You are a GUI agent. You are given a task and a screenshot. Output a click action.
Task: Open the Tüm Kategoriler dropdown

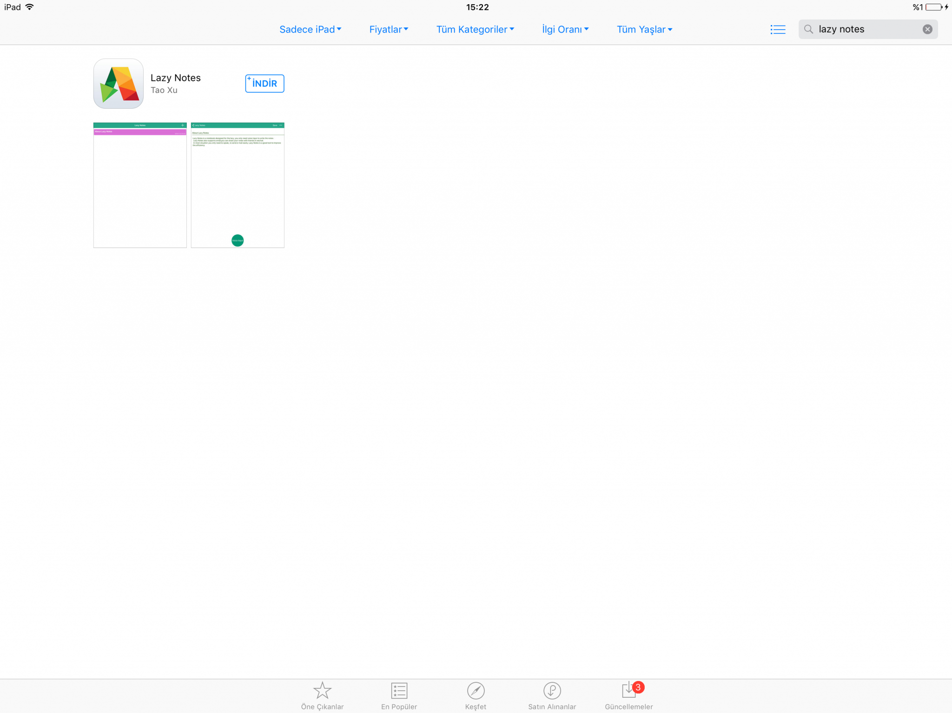pos(475,29)
